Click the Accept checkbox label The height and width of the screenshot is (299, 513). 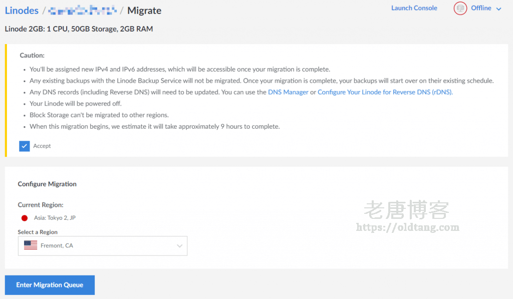(42, 146)
